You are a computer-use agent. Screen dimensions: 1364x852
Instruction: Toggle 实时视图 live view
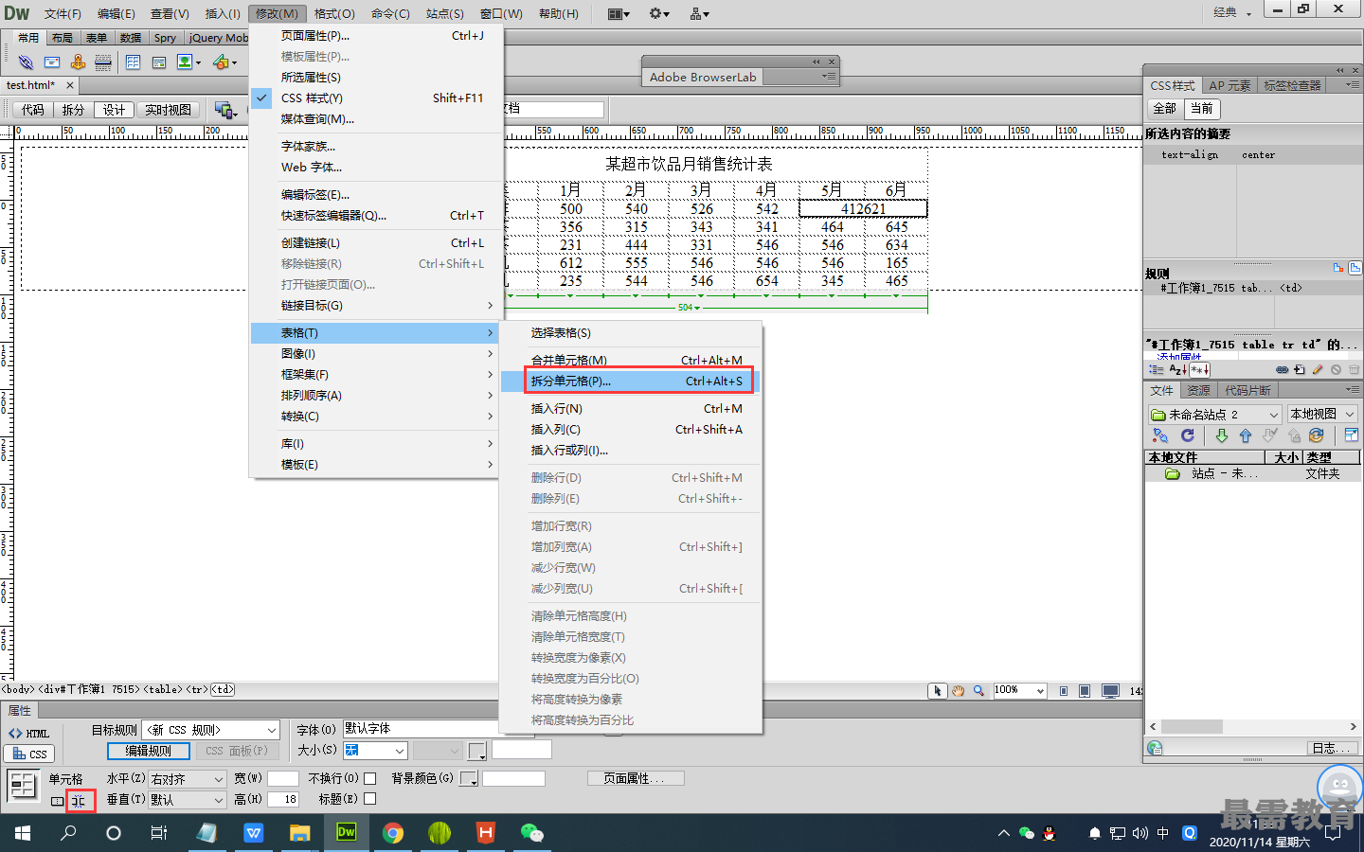point(168,110)
